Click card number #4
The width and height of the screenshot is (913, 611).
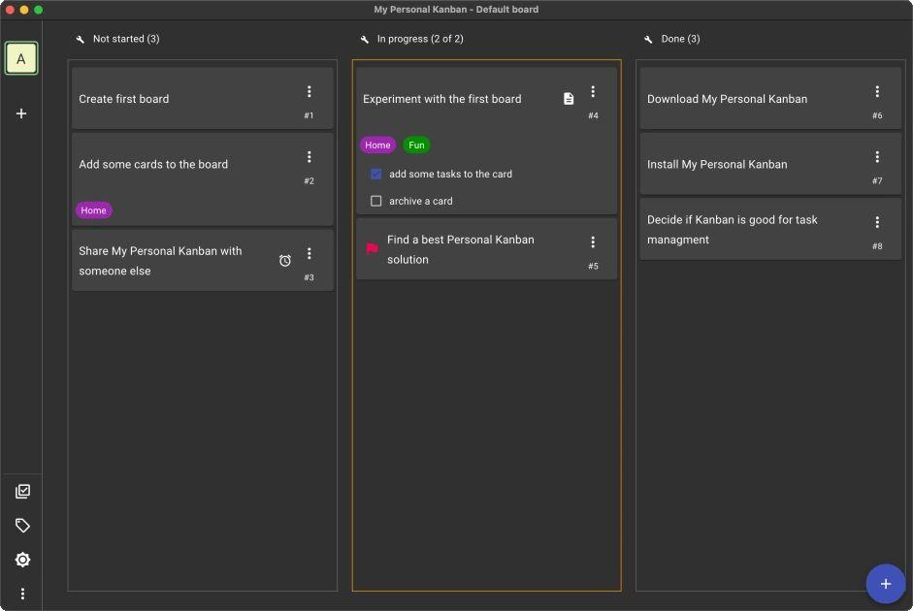pos(594,115)
